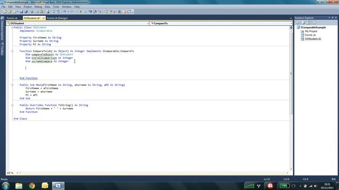This screenshot has height=190, width=339.
Task: Click the Undo toolbar icon
Action: (x=65, y=12)
